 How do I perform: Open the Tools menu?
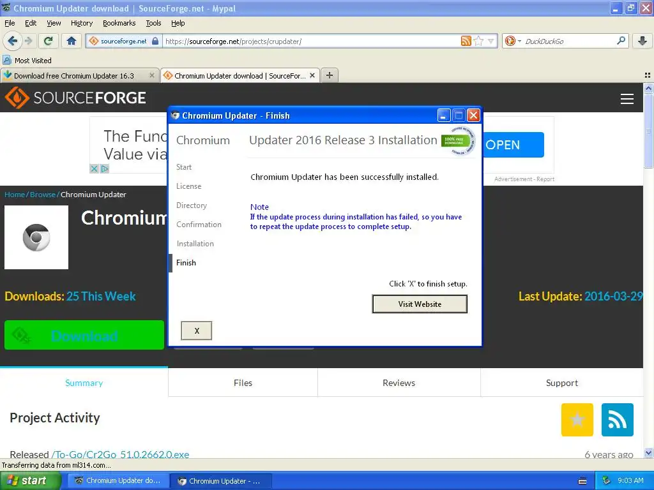(x=153, y=23)
